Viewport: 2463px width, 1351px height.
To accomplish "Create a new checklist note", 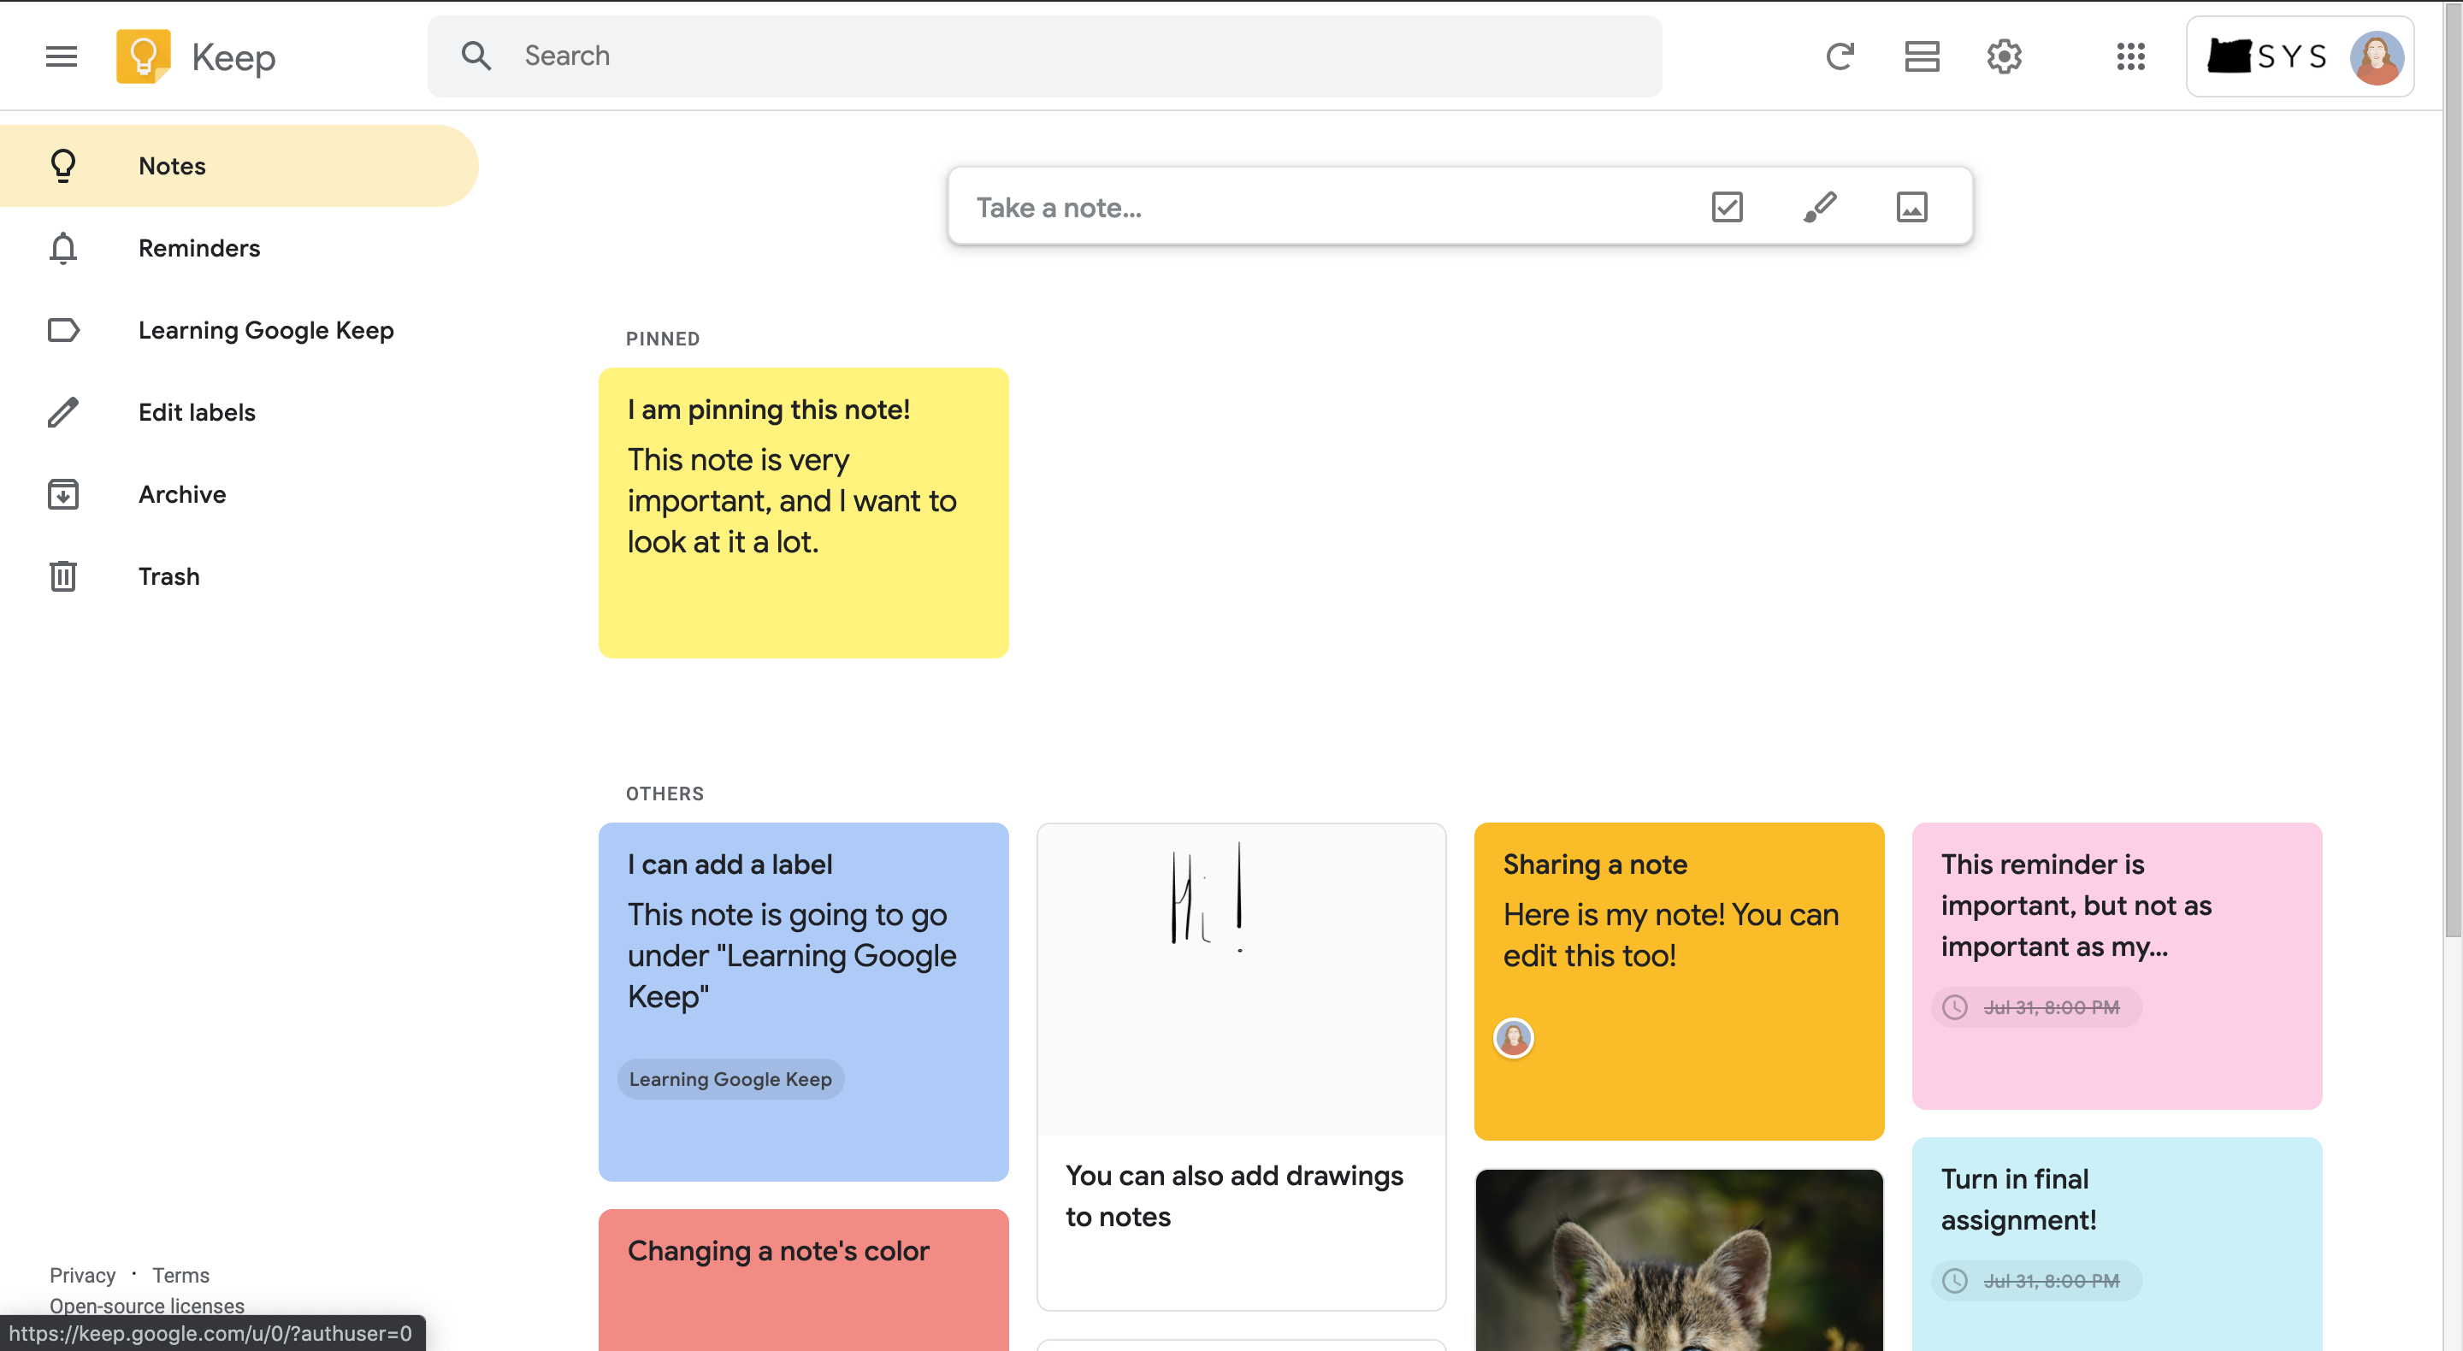I will 1727,207.
